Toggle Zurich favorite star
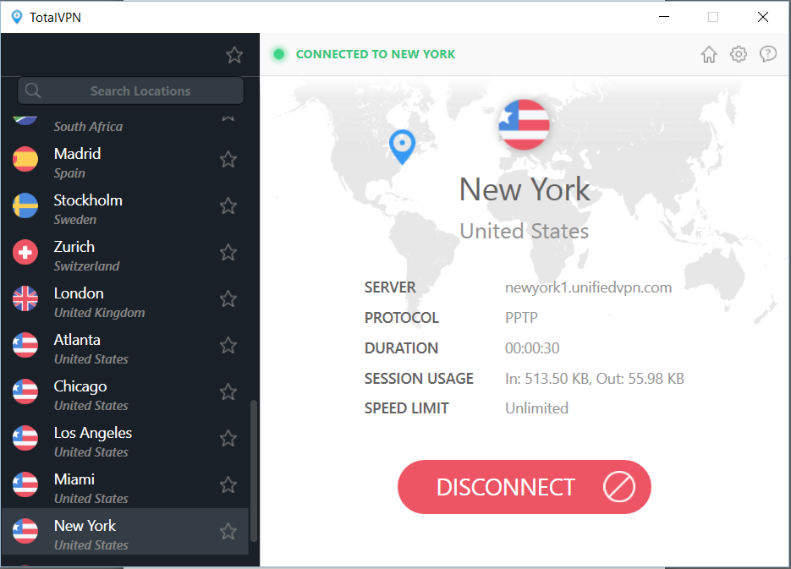This screenshot has height=569, width=791. [228, 253]
